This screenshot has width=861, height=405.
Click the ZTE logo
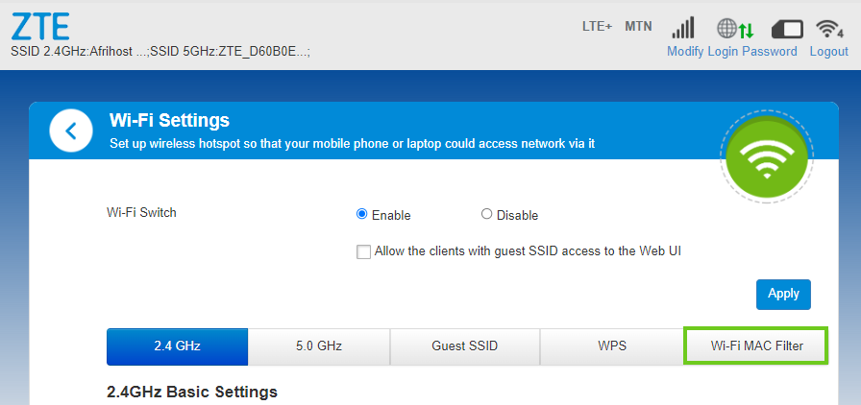[x=39, y=24]
